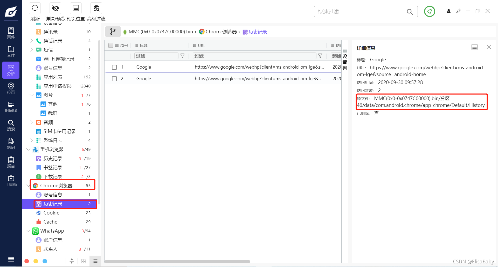Viewport: 498px width, 267px height.
Task: Click the yellow color tag dot
Action: (x=36, y=261)
